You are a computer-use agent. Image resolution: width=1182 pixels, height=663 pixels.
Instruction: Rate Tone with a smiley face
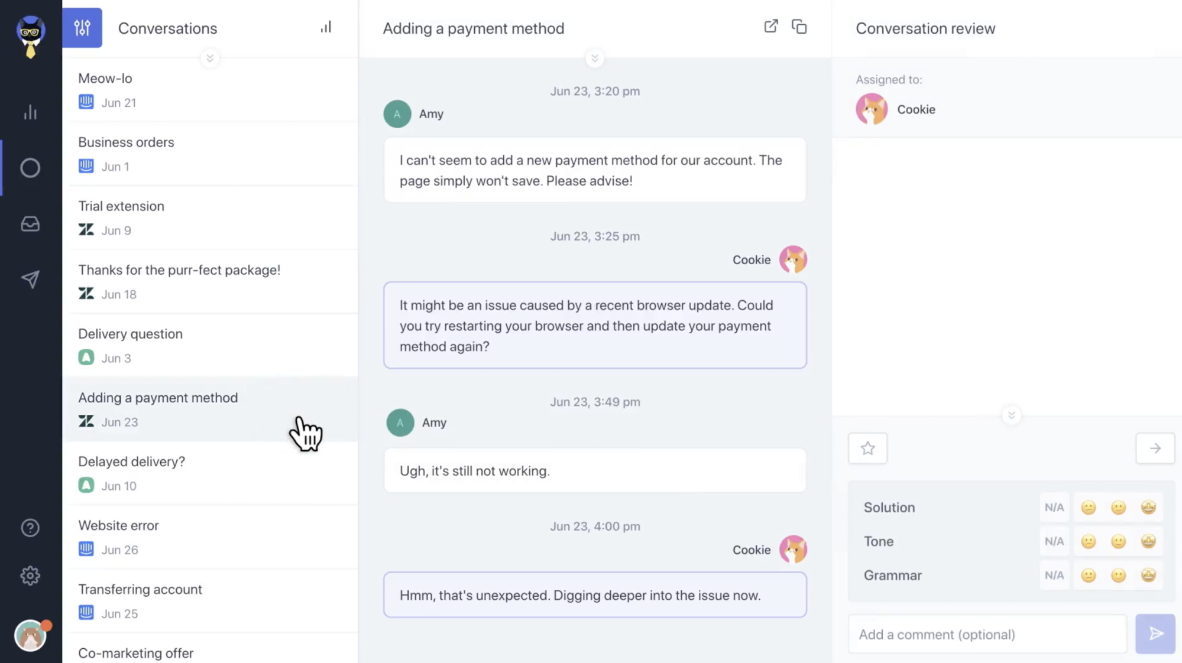(1118, 541)
